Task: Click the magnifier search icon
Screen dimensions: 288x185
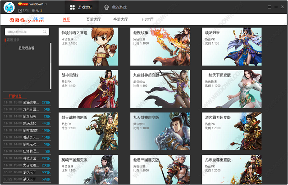Action: 45,32
